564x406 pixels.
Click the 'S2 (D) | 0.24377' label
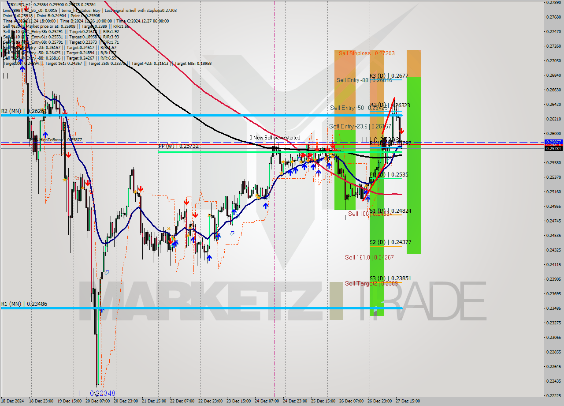390,242
